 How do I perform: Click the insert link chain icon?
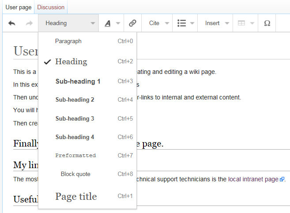(132, 23)
